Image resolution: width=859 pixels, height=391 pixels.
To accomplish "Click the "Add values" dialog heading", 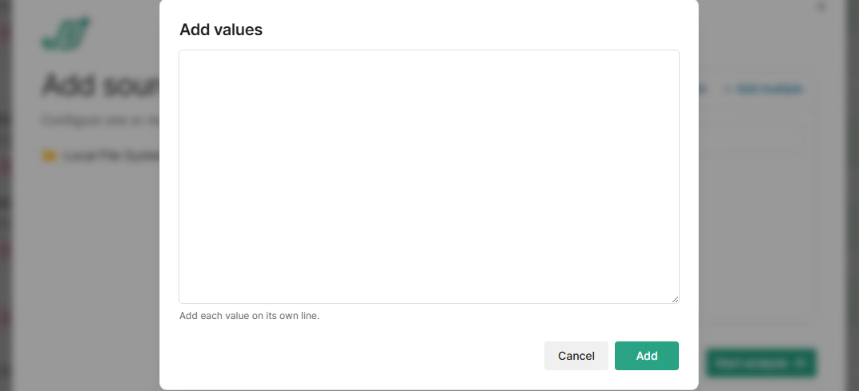I will click(x=221, y=30).
